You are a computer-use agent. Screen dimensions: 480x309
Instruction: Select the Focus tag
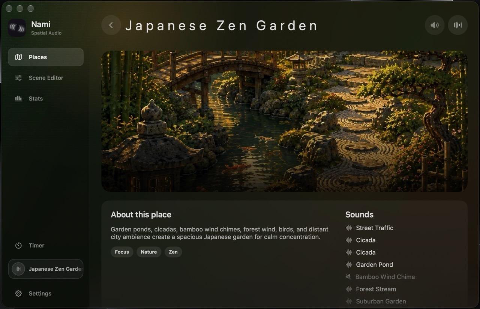pyautogui.click(x=122, y=252)
